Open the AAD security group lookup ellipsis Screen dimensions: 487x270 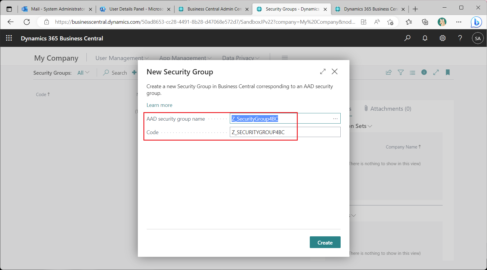click(x=335, y=119)
